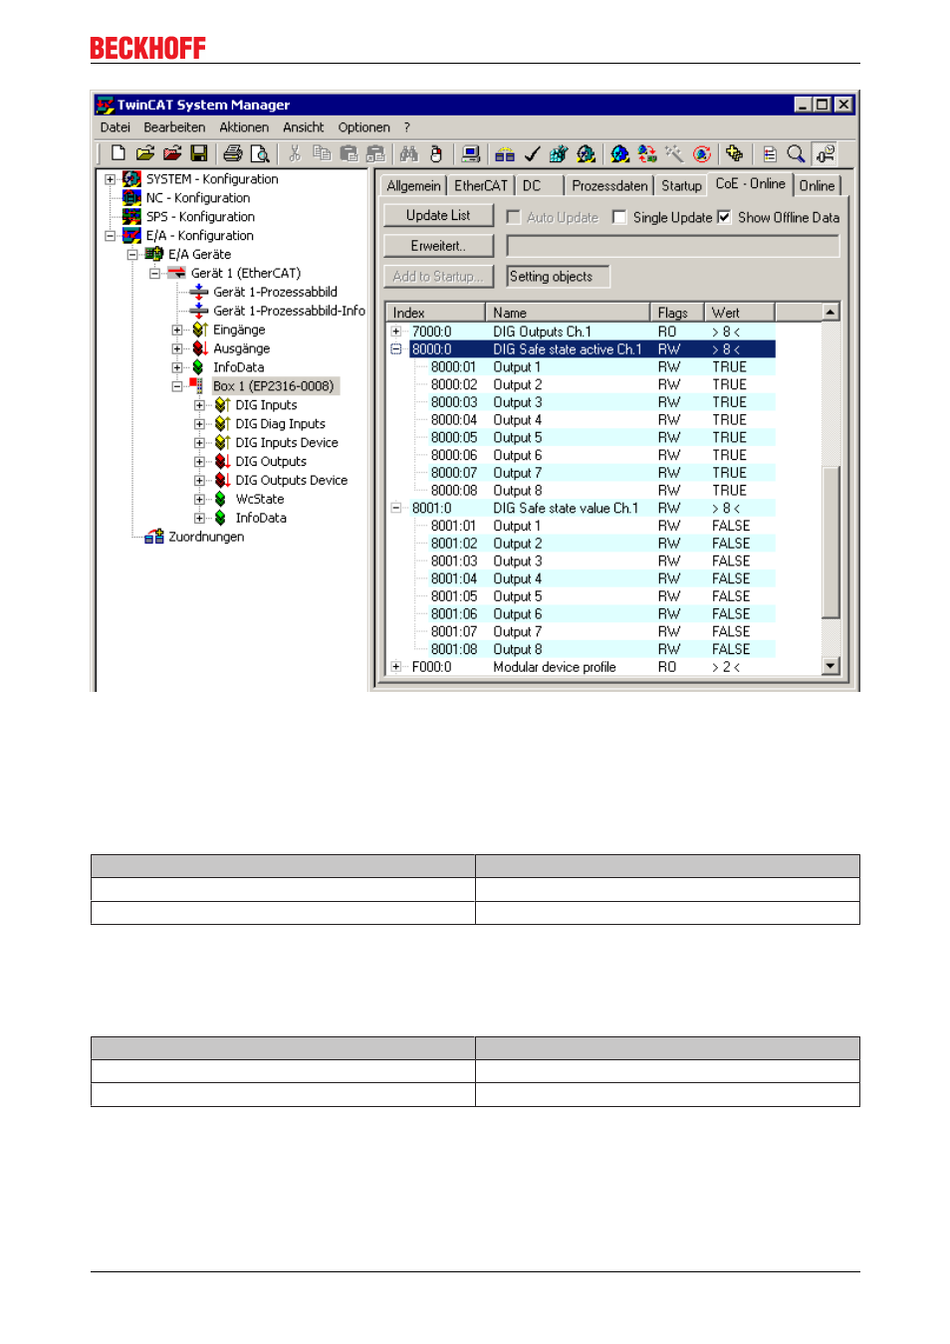Image resolution: width=950 pixels, height=1344 pixels.
Task: Expand the Eingänge tree node
Action: 177,331
